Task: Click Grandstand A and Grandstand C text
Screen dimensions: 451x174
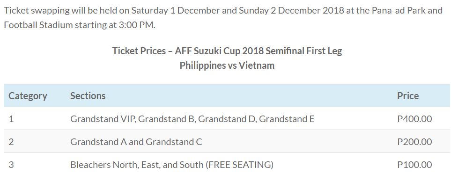Action: pyautogui.click(x=136, y=142)
